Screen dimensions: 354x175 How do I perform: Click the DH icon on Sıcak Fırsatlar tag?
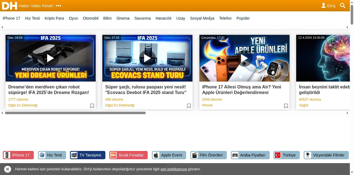click(113, 155)
